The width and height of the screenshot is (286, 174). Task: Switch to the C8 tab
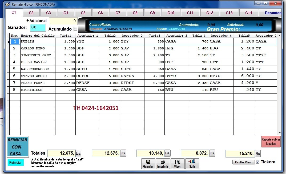(x=135, y=12)
